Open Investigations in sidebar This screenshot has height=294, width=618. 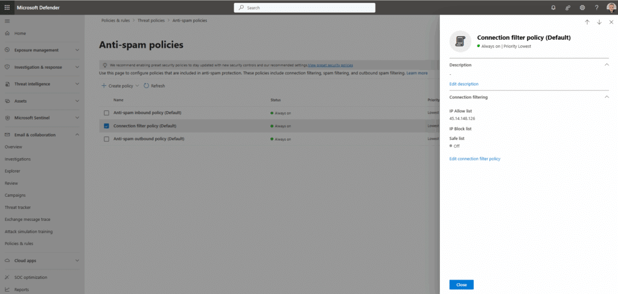tap(18, 159)
